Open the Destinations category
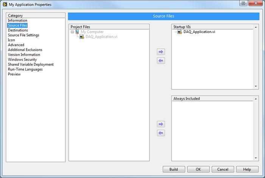The width and height of the screenshot is (265, 178). pos(18,30)
